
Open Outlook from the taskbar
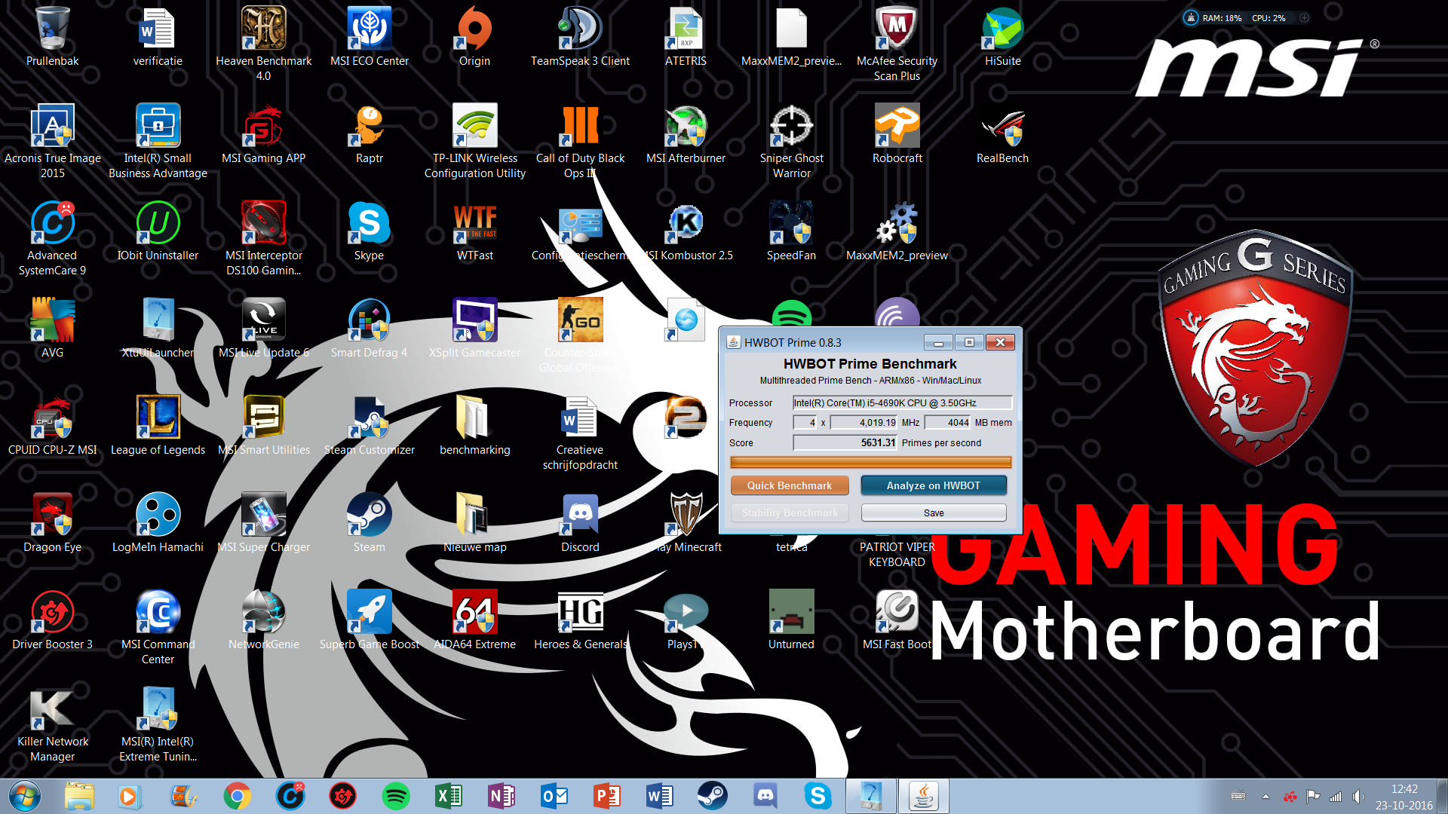click(554, 796)
